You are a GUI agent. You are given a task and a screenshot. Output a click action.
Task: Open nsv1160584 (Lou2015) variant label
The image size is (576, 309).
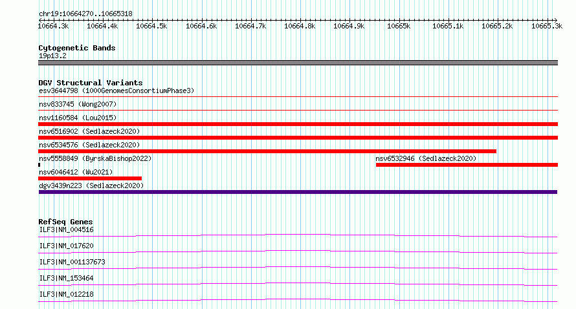pos(78,118)
